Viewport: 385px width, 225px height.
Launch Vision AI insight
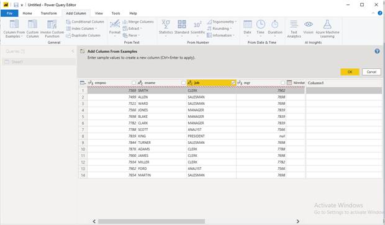click(308, 27)
